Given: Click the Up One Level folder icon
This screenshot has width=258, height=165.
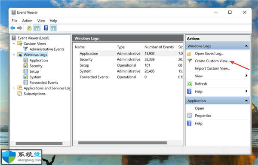Looking at the screenshot, I should click(29, 28).
